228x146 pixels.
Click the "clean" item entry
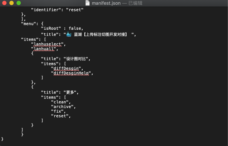(x=61, y=102)
